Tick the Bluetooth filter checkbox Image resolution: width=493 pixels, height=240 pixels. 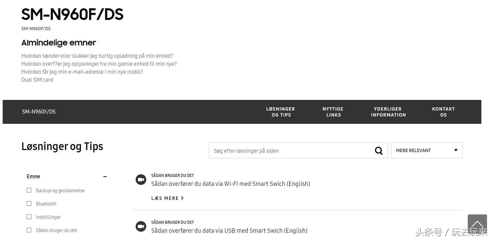point(29,203)
